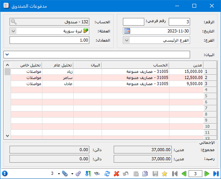Image resolution: width=221 pixels, height=179 pixels.
Task: Go to previous record with green arrow
Action: click(184, 174)
